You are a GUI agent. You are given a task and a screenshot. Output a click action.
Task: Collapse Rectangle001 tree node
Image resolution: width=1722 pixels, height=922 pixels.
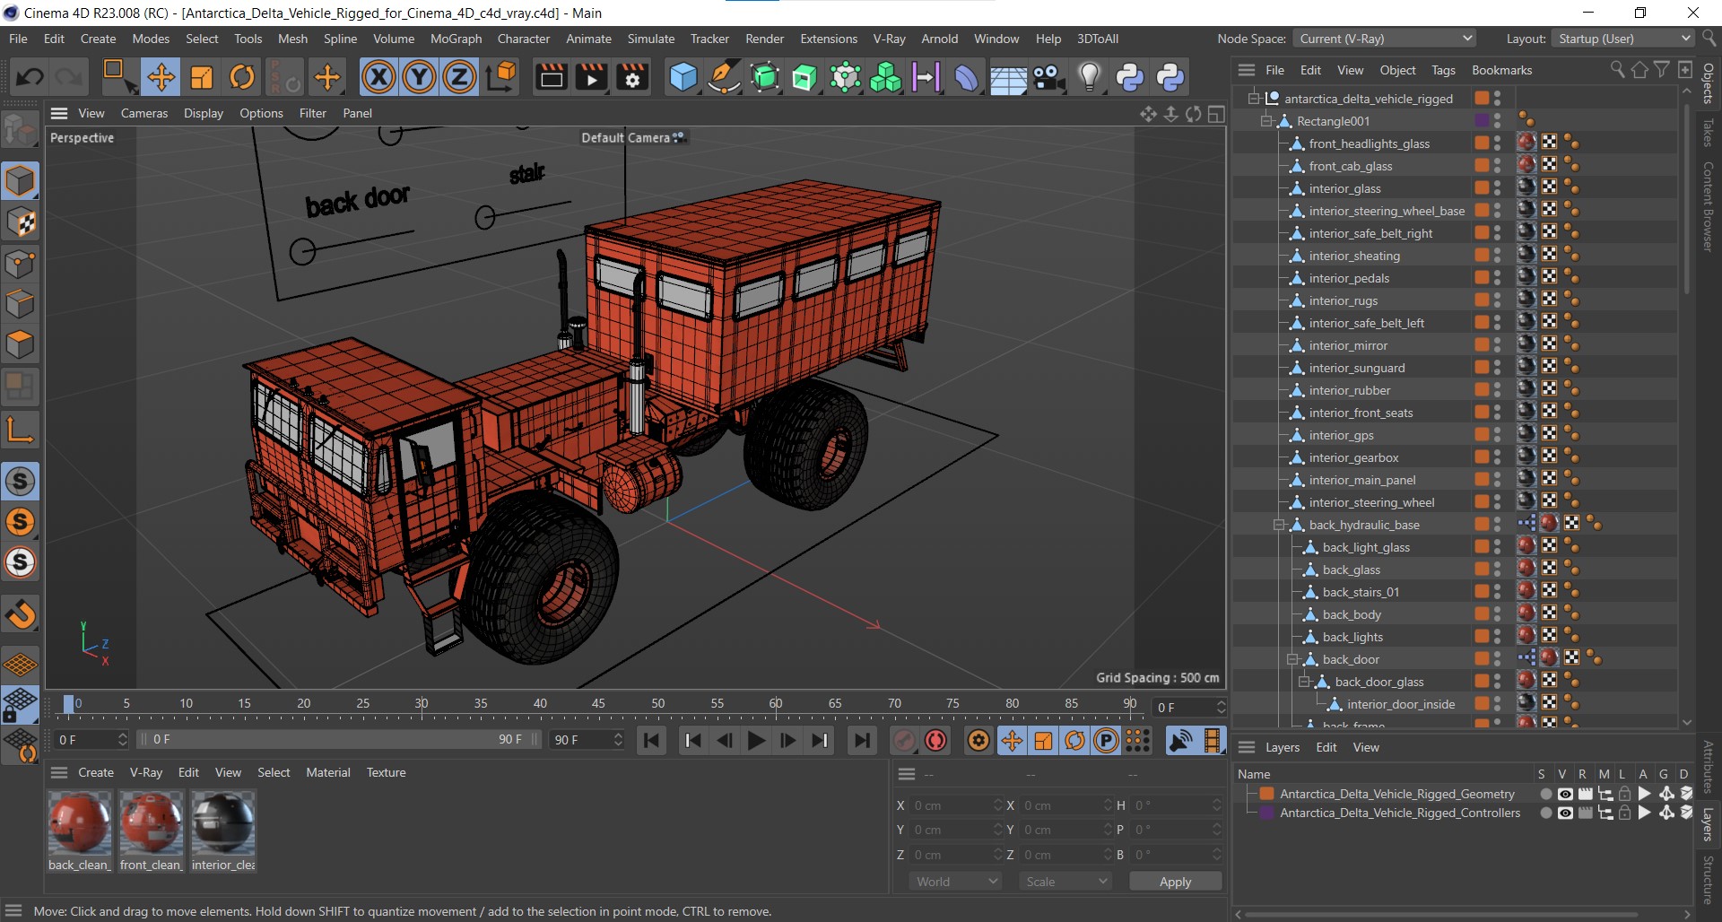1267,120
